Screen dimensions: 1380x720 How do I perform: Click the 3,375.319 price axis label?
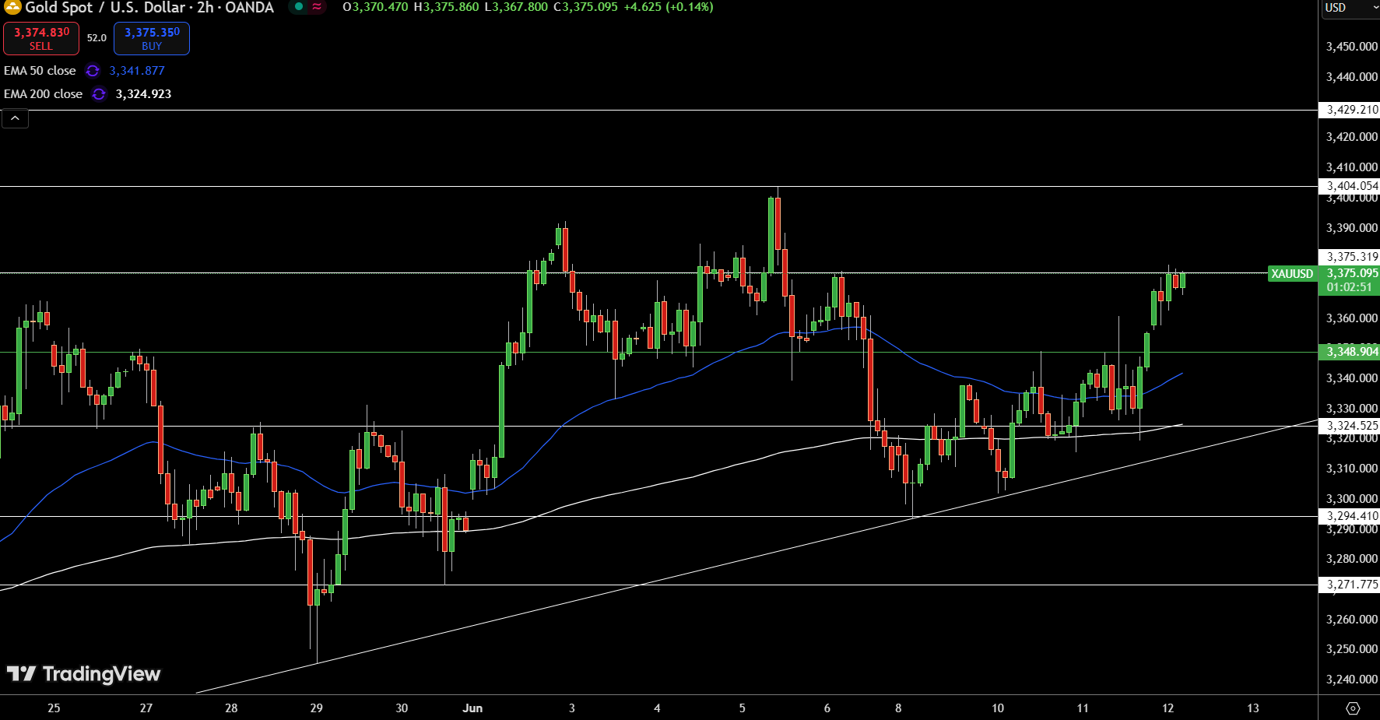pos(1350,257)
